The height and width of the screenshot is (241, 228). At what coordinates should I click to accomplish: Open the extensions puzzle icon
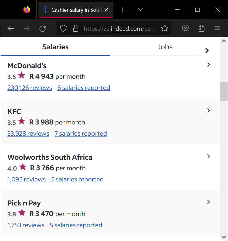201,28
